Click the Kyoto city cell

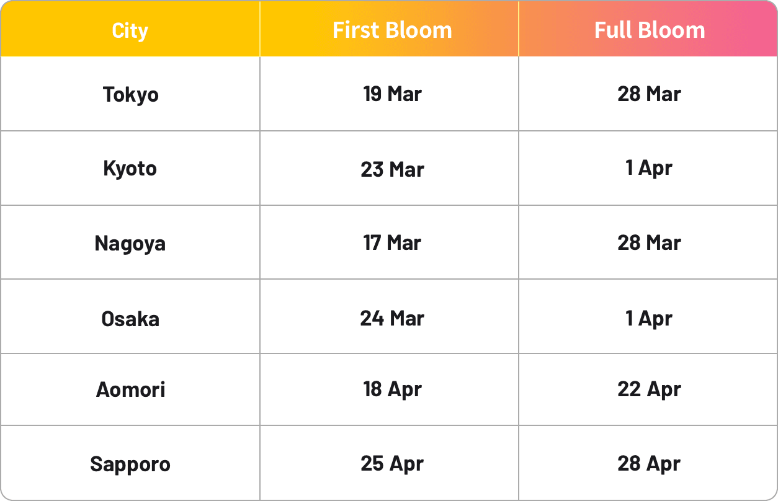pos(130,169)
